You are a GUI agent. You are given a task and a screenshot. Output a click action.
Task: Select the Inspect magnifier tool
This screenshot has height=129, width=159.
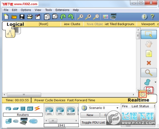pyautogui.click(x=149, y=73)
